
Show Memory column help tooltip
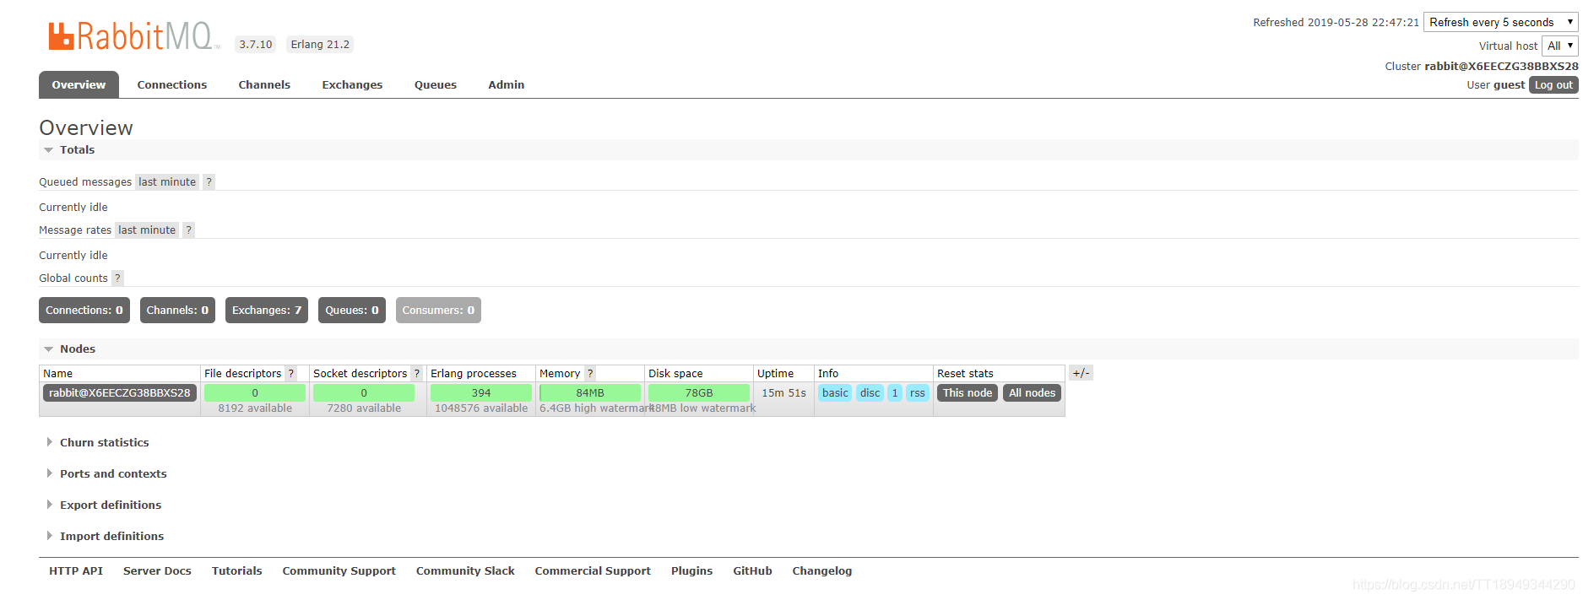[590, 374]
